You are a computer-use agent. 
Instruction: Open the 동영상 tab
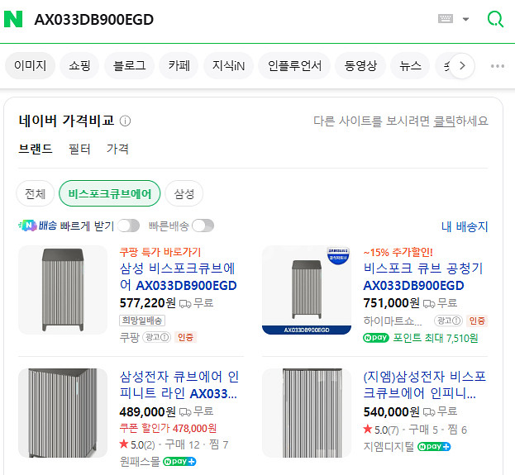(x=360, y=65)
